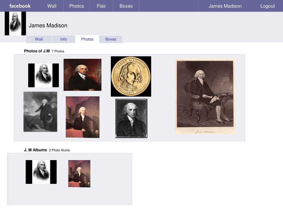Go to Boxes in top navigation bar

click(x=126, y=6)
